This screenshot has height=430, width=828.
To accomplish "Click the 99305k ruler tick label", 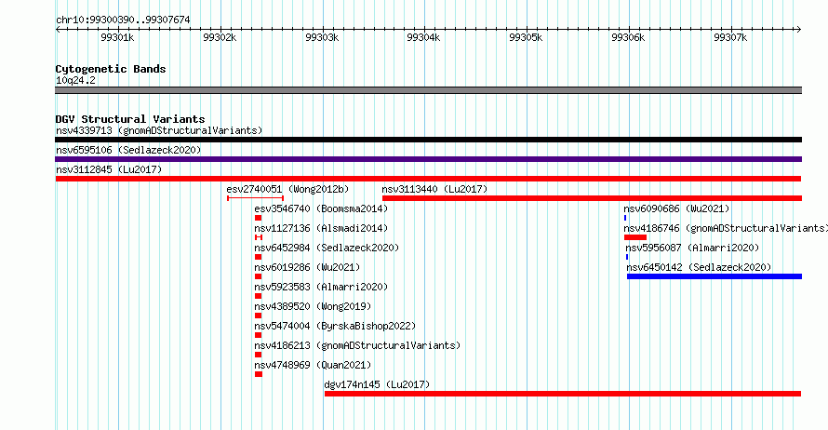I will click(x=526, y=37).
